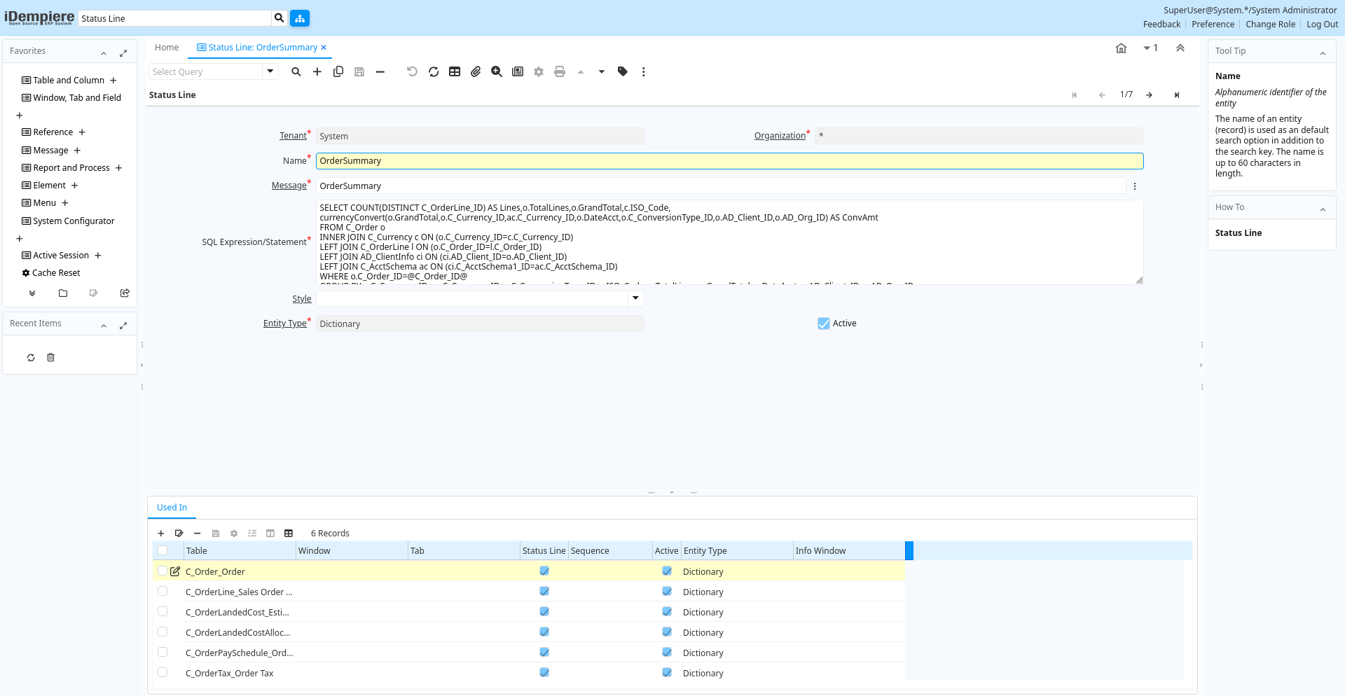1345x696 pixels.
Task: Click the trash icon in Recent Items
Action: [x=50, y=358]
